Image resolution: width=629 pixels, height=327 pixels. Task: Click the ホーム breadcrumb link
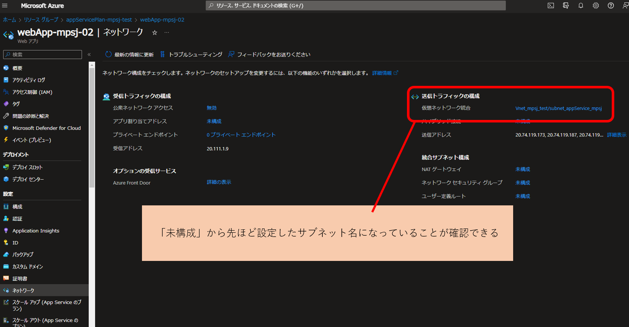coord(9,20)
